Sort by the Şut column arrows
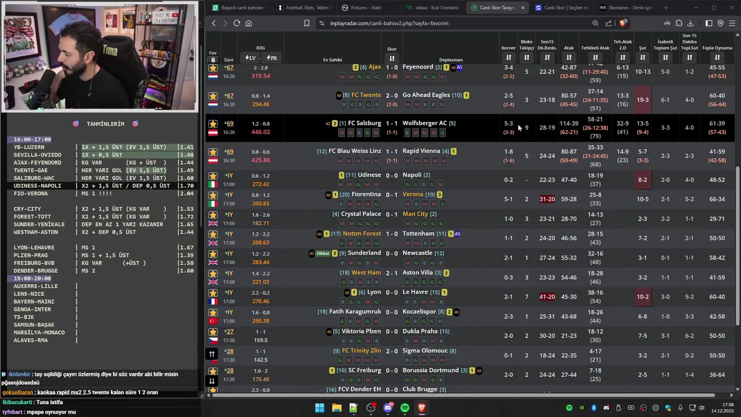741x417 pixels. (643, 57)
